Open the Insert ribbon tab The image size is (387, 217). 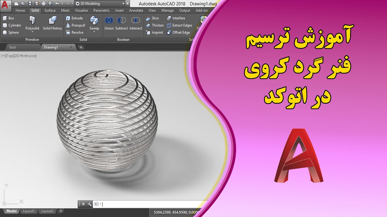click(119, 10)
